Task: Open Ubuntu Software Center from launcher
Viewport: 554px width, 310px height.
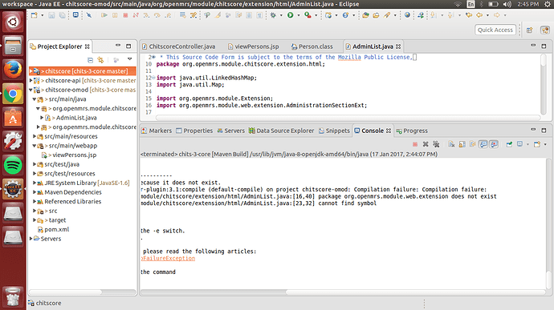Action: point(13,118)
